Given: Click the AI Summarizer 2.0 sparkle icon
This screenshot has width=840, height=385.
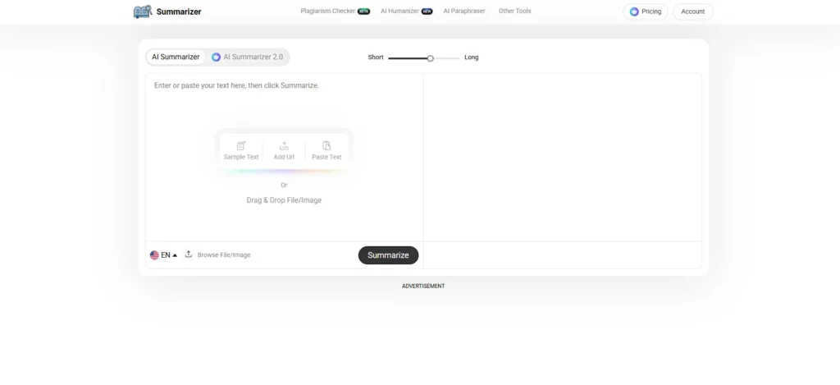Looking at the screenshot, I should (217, 57).
